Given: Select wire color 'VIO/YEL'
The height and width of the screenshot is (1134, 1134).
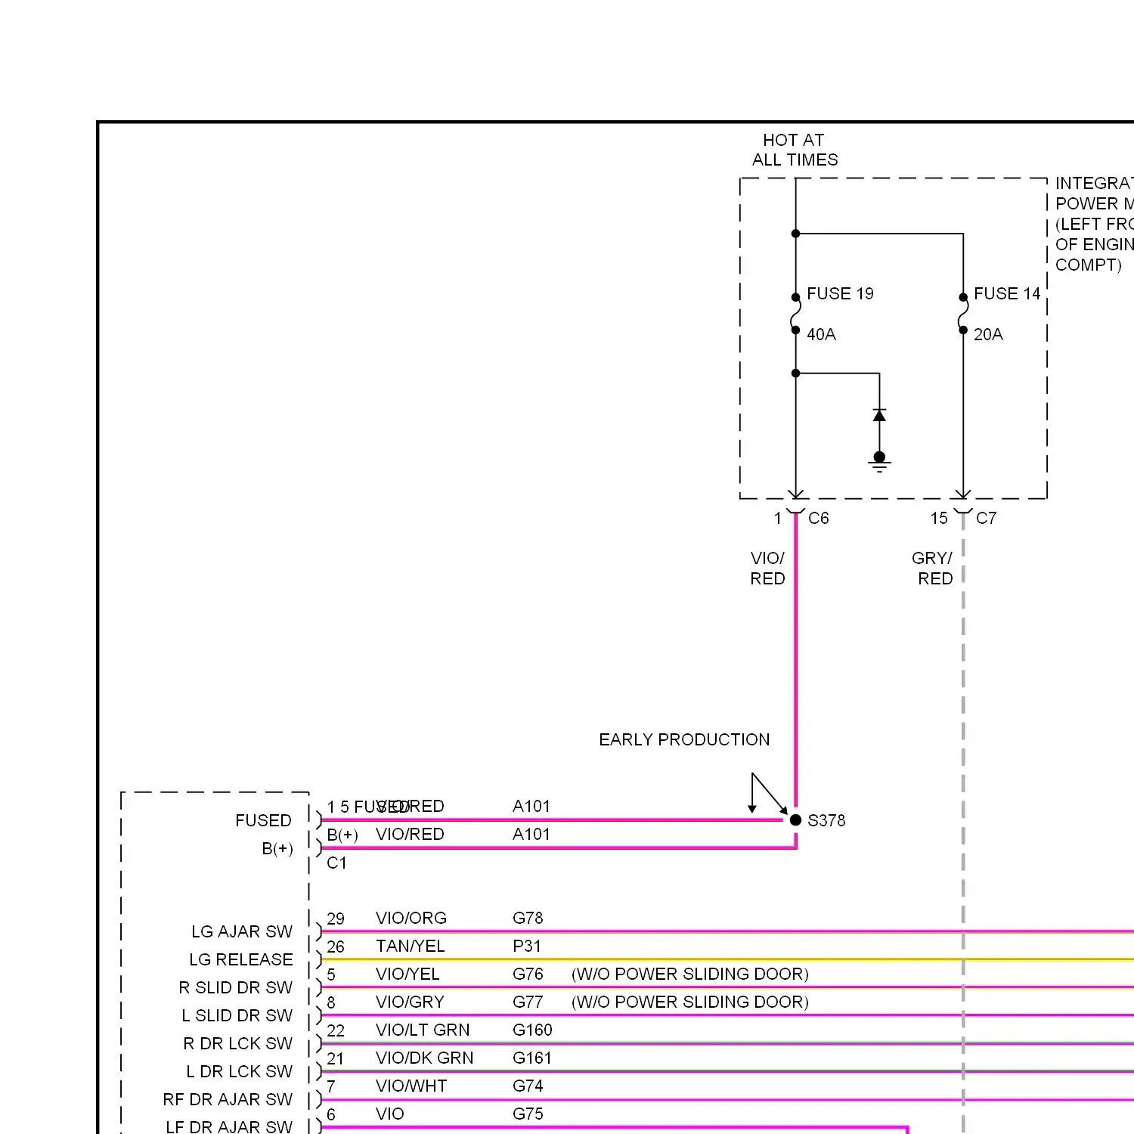Looking at the screenshot, I should point(407,974).
